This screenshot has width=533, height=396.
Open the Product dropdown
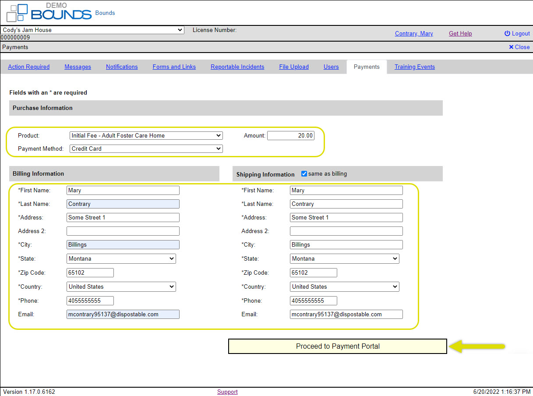pyautogui.click(x=146, y=135)
